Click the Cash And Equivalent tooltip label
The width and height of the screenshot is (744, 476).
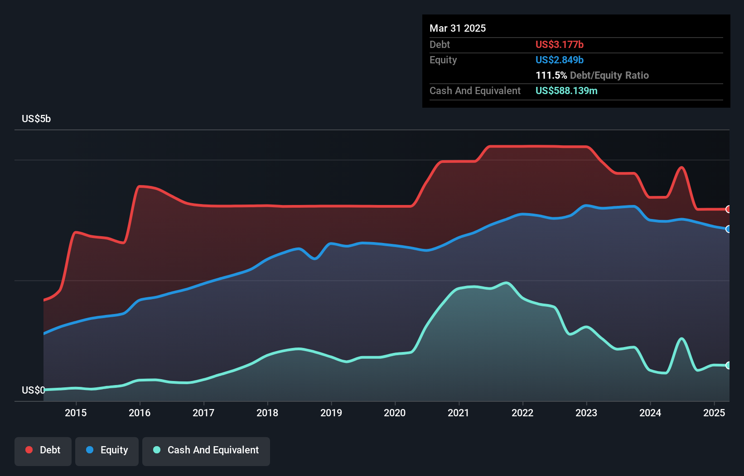tap(475, 90)
